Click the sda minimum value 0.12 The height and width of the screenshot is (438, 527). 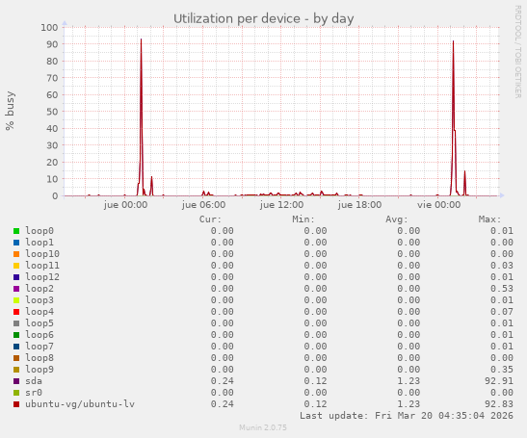[x=316, y=381]
